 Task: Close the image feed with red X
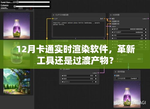click(31, 9)
